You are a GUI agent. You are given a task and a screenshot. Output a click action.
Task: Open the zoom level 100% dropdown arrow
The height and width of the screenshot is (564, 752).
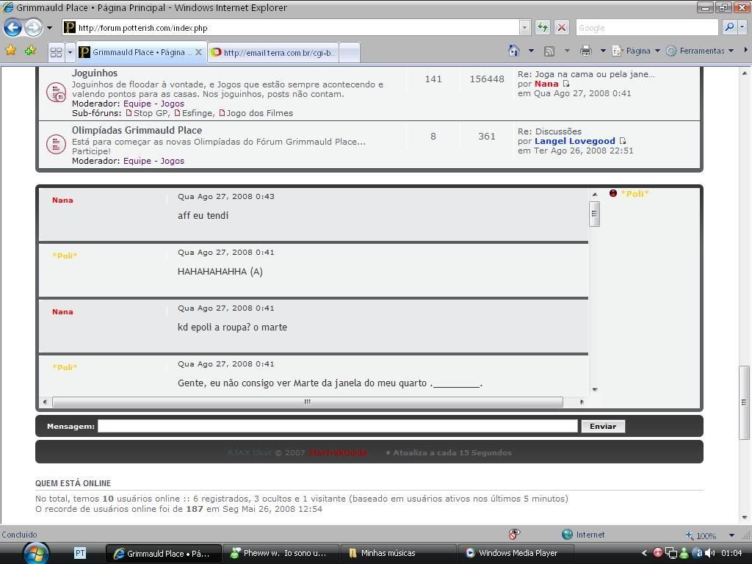pyautogui.click(x=731, y=535)
